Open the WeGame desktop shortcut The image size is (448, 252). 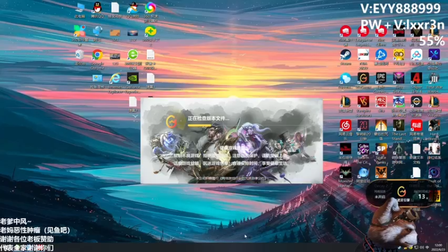tap(363, 78)
